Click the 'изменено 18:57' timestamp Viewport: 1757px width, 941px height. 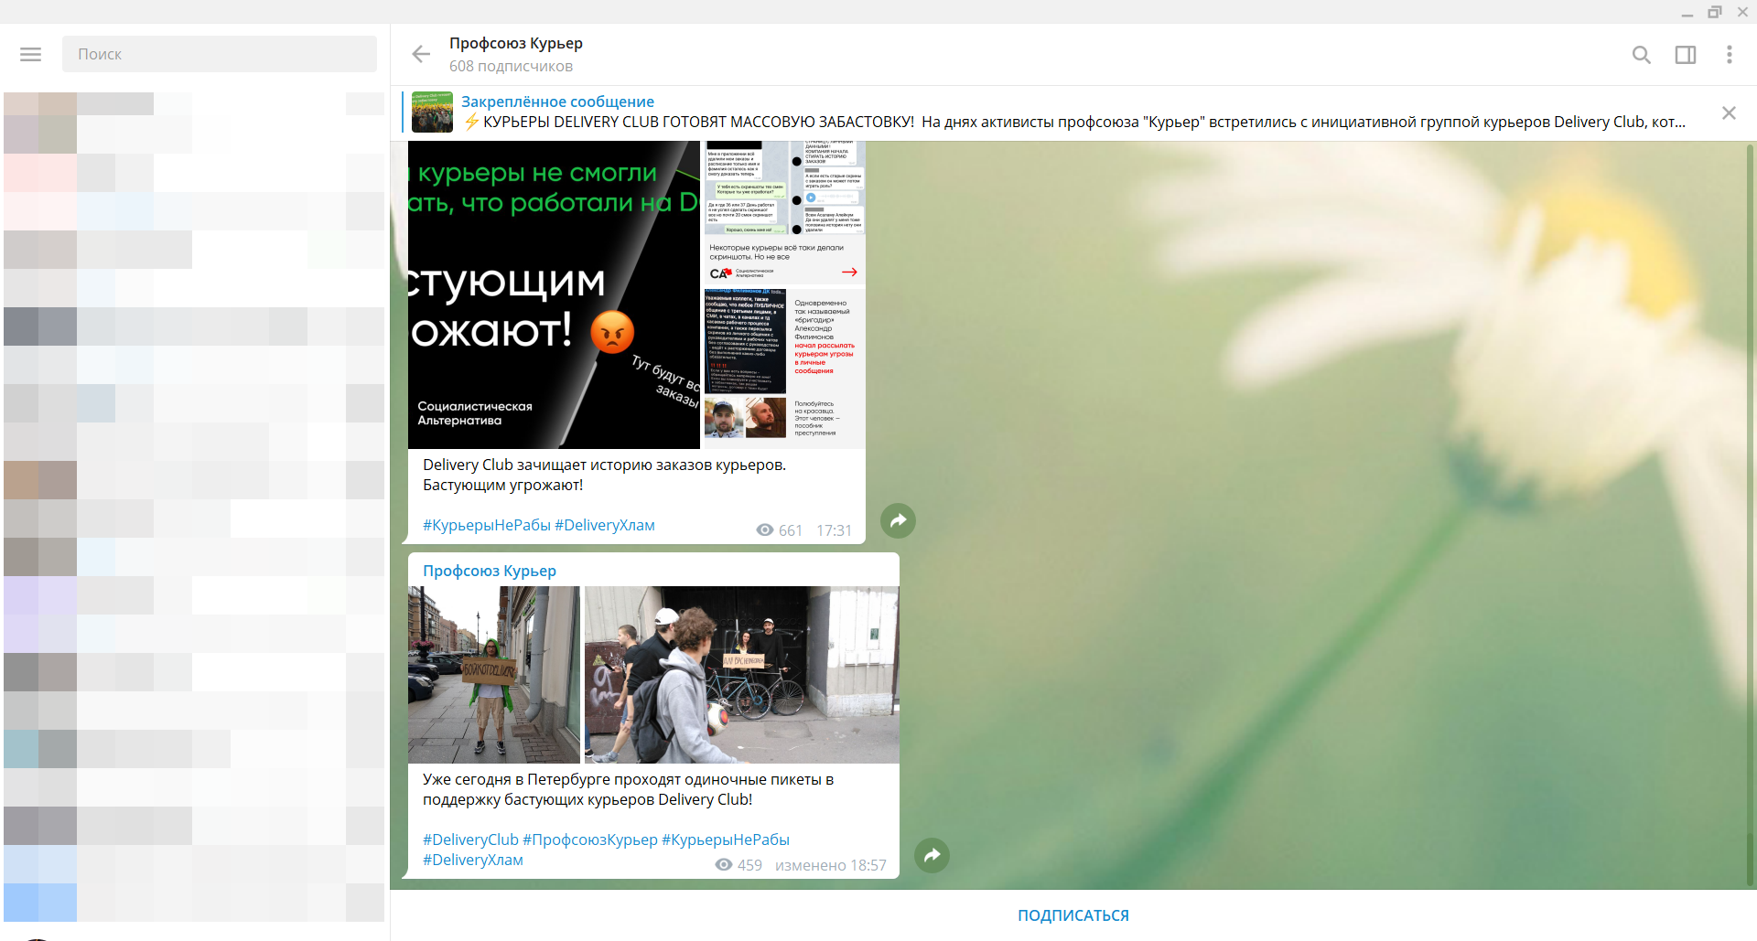point(831,865)
